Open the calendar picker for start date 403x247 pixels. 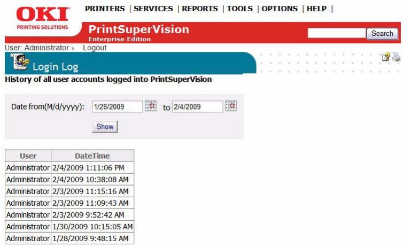pyautogui.click(x=151, y=106)
